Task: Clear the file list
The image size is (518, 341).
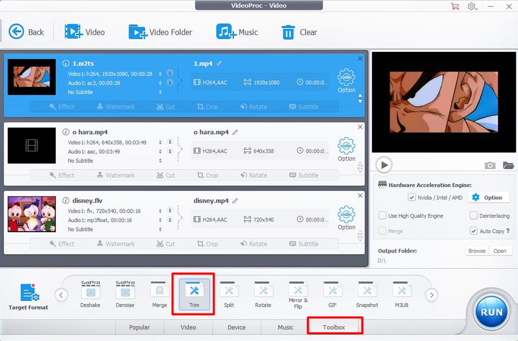Action: coord(299,32)
